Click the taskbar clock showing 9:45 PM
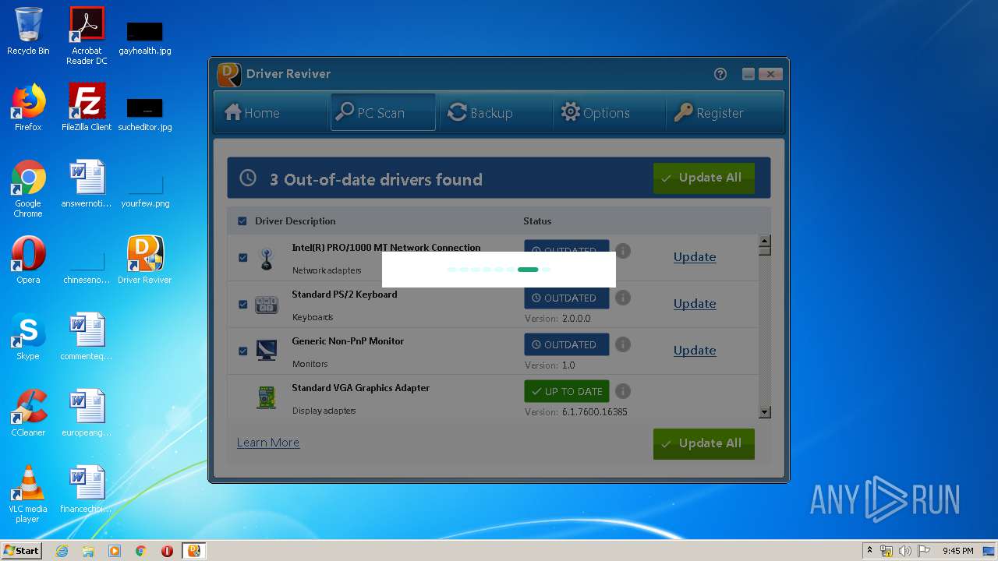998x561 pixels. (957, 551)
